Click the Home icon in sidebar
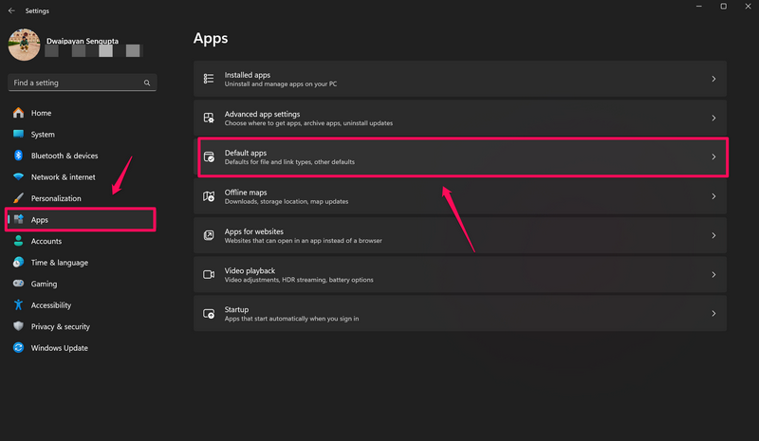The image size is (759, 441). pyautogui.click(x=18, y=113)
